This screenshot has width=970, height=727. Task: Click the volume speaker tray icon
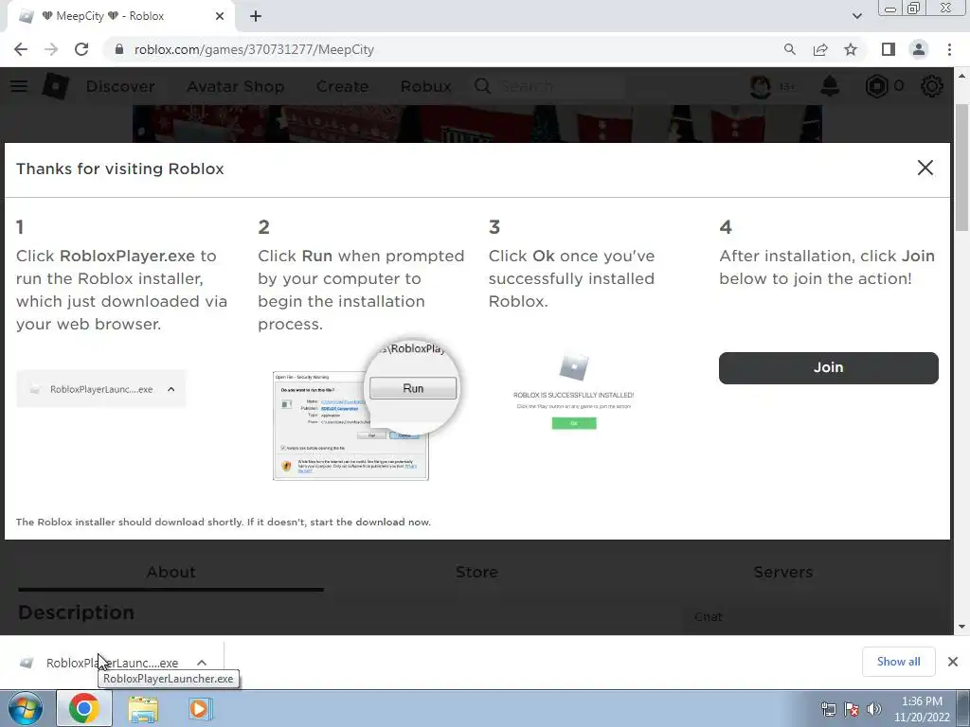(874, 709)
